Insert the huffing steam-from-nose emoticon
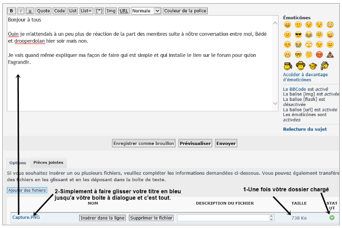 319,35
